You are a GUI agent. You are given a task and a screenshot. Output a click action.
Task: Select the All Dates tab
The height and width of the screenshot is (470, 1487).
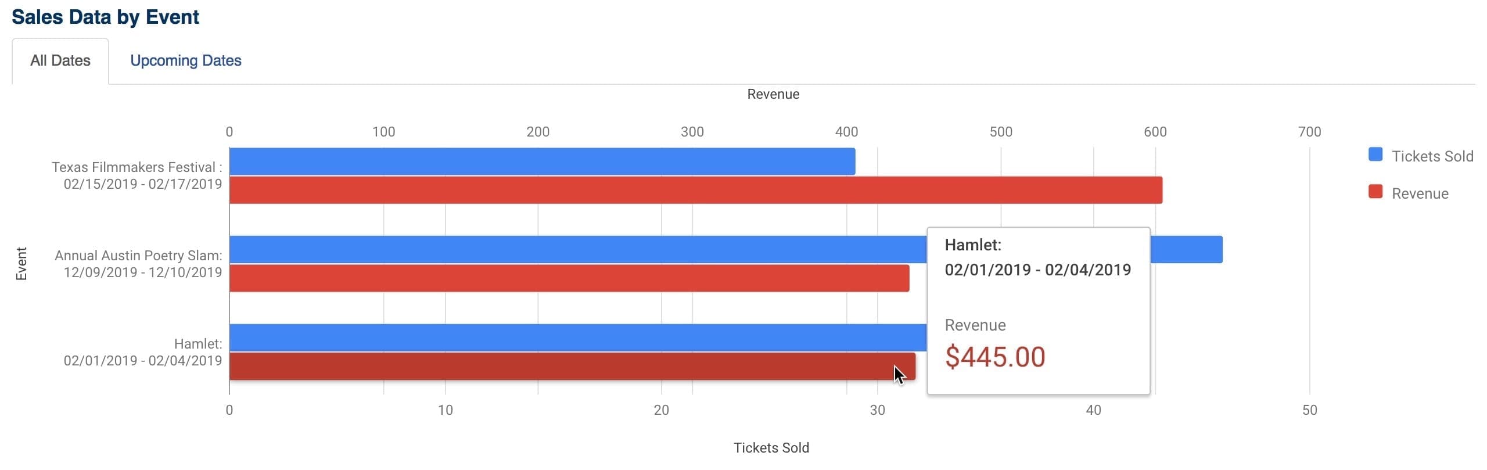[x=60, y=60]
